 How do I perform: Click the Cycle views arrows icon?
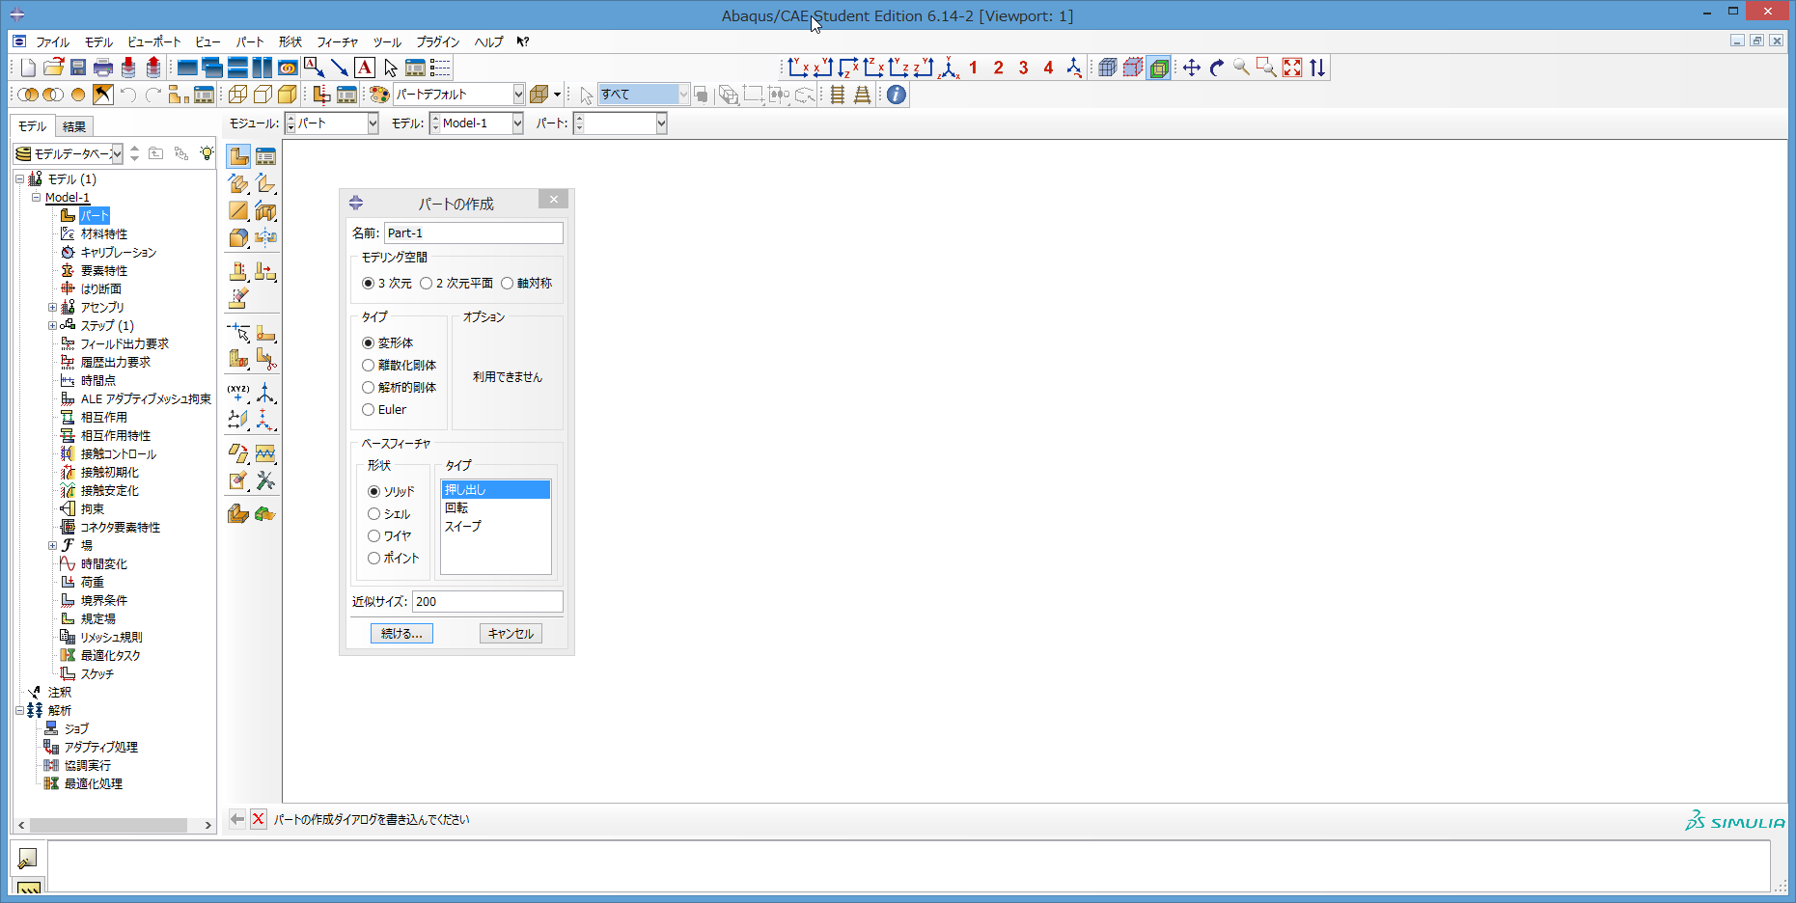pos(1317,68)
